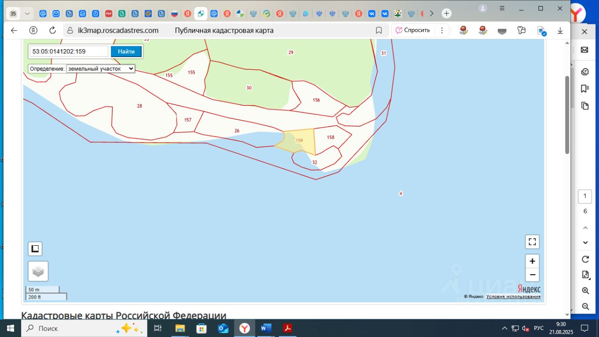Click the Спросить assistant button

point(412,30)
